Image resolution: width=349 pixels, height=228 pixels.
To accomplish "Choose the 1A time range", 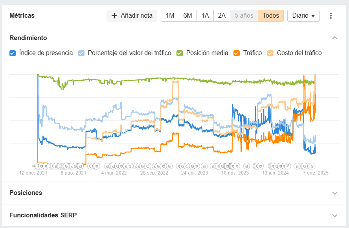I will [x=205, y=16].
